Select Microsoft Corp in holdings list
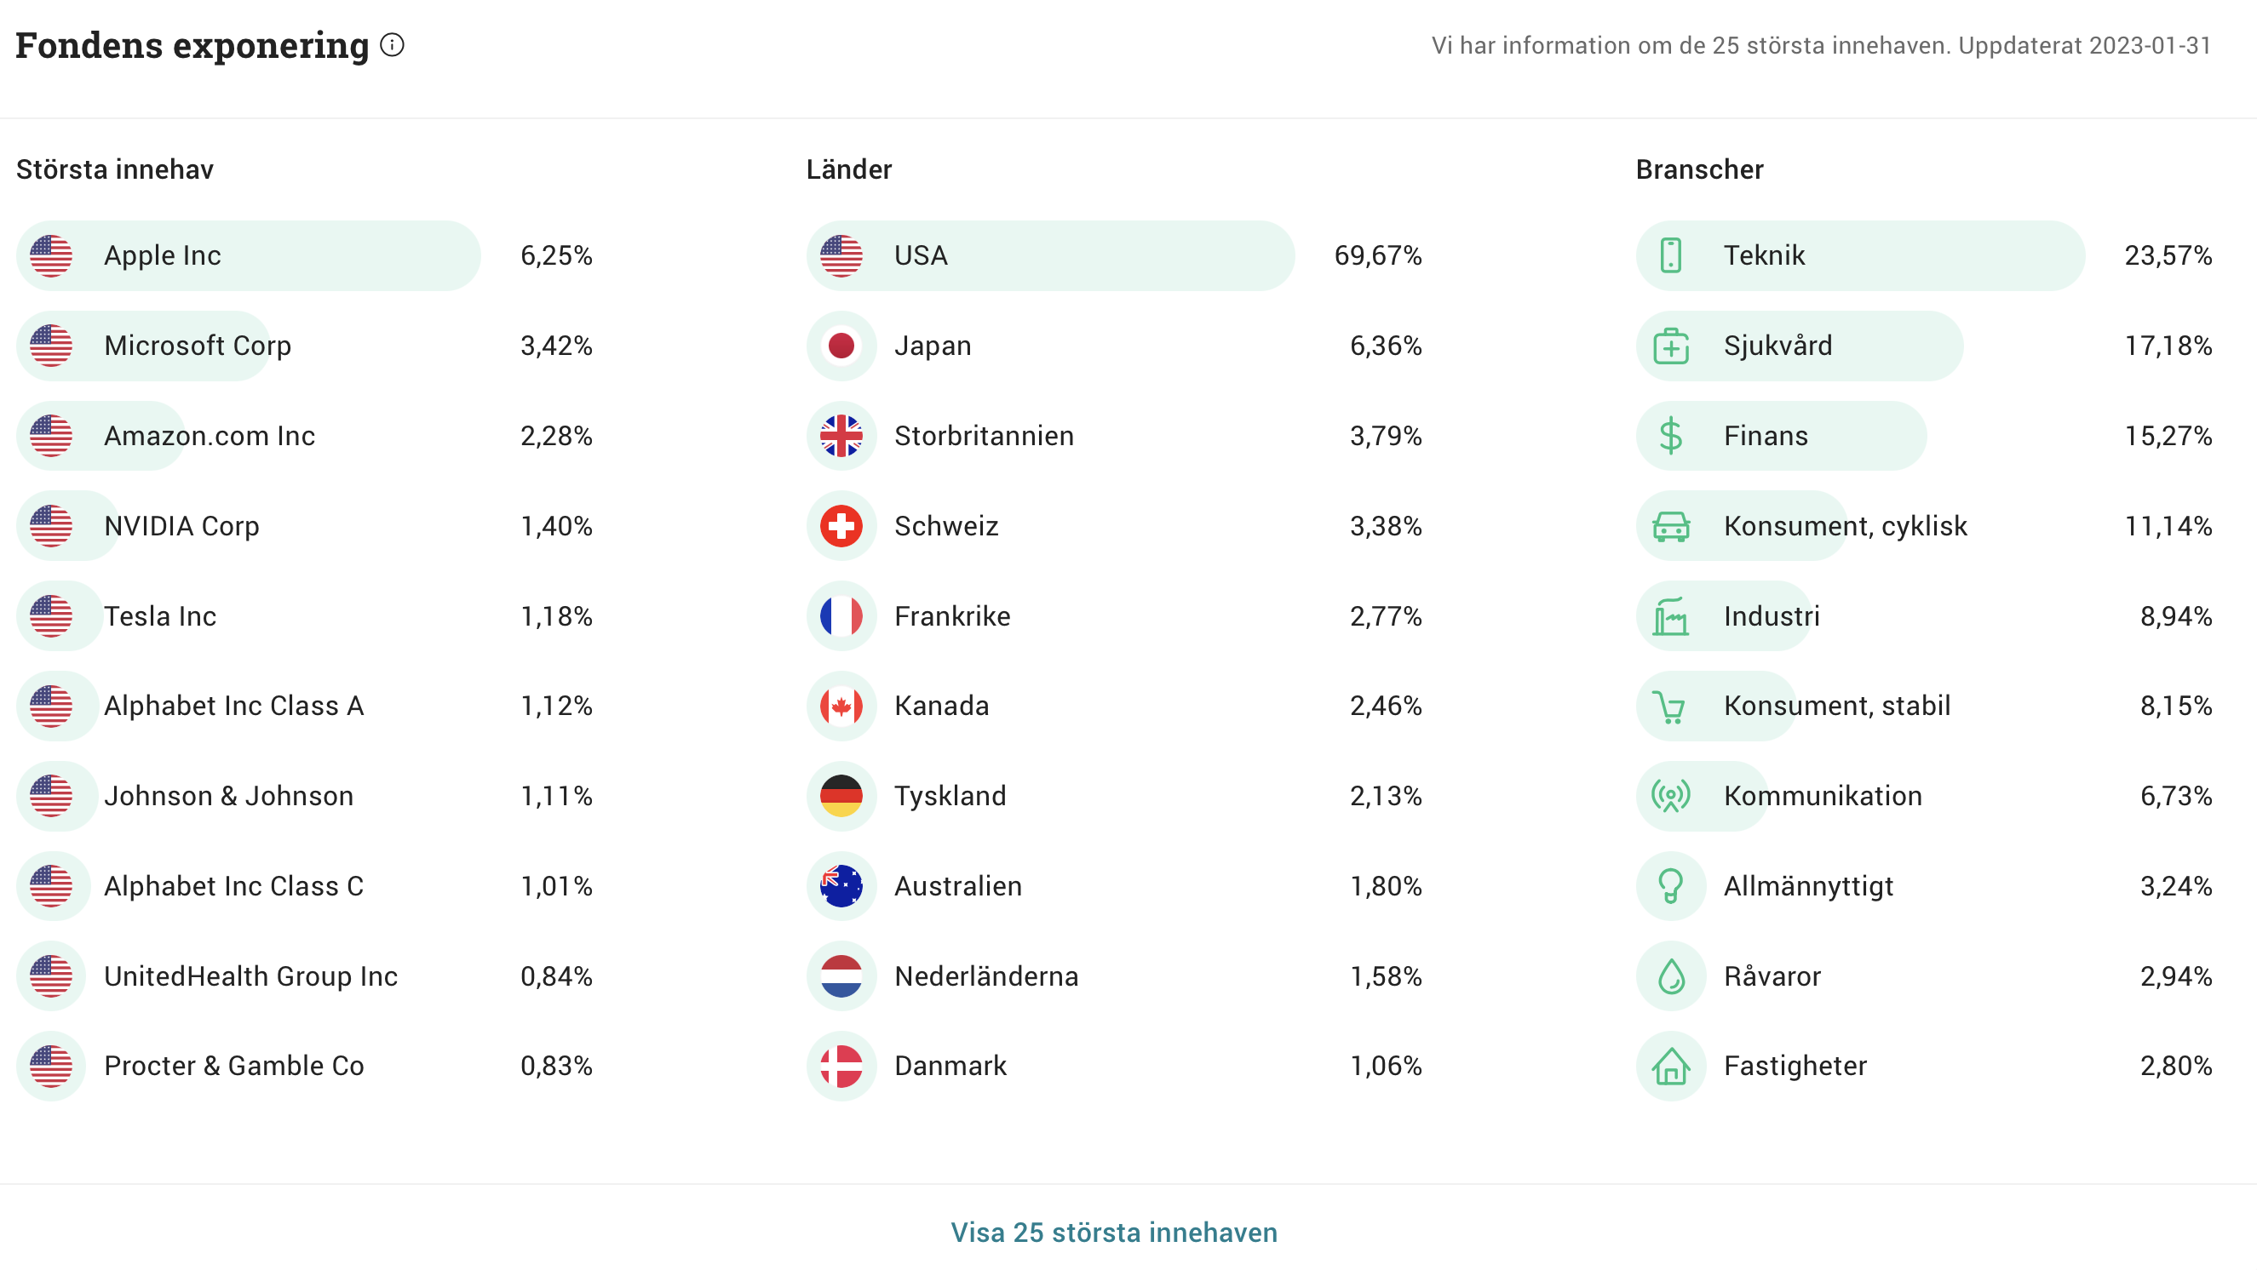 tap(197, 346)
